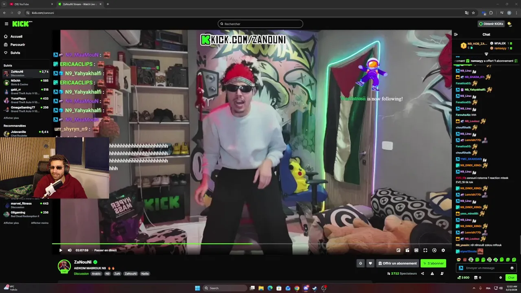Open a new browser tab
521x293 pixels.
pyautogui.click(x=108, y=4)
